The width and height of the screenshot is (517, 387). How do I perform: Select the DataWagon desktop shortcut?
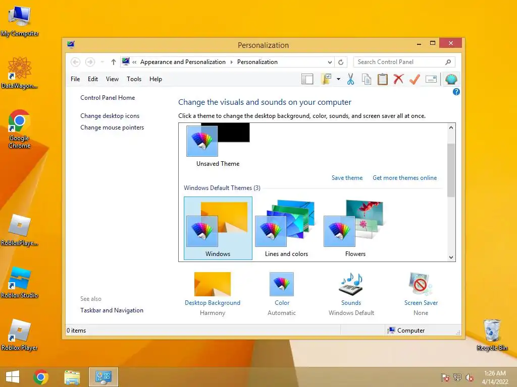(x=19, y=73)
